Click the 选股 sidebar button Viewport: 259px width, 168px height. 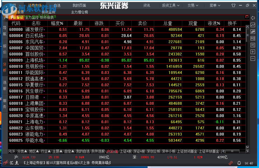coord(4,85)
